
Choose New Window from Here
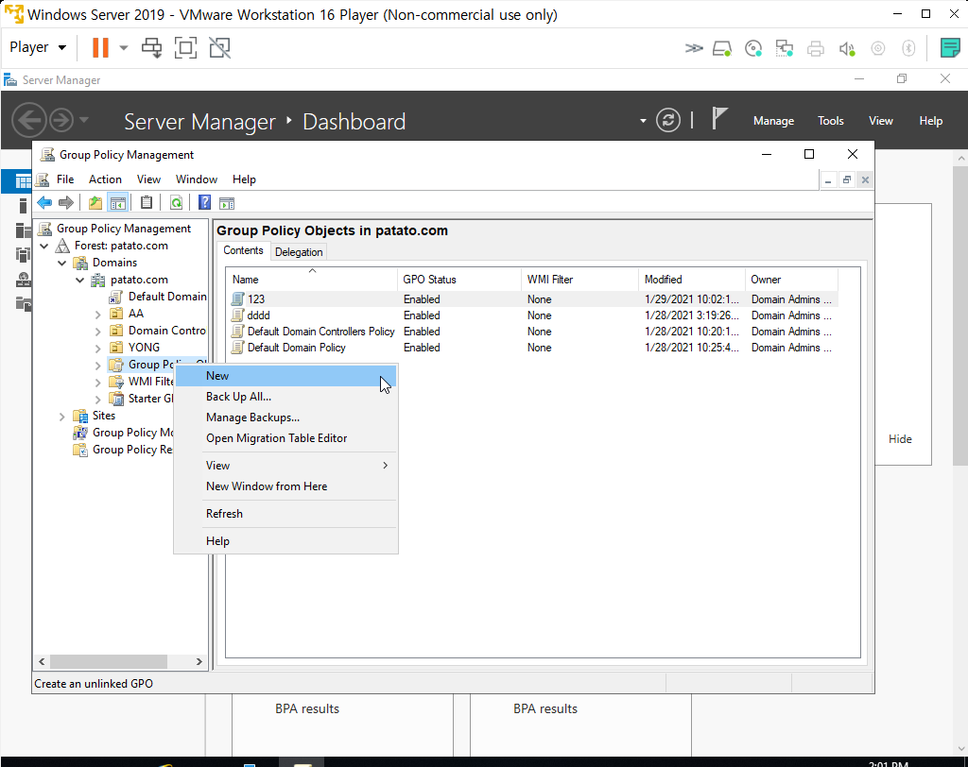(x=285, y=486)
